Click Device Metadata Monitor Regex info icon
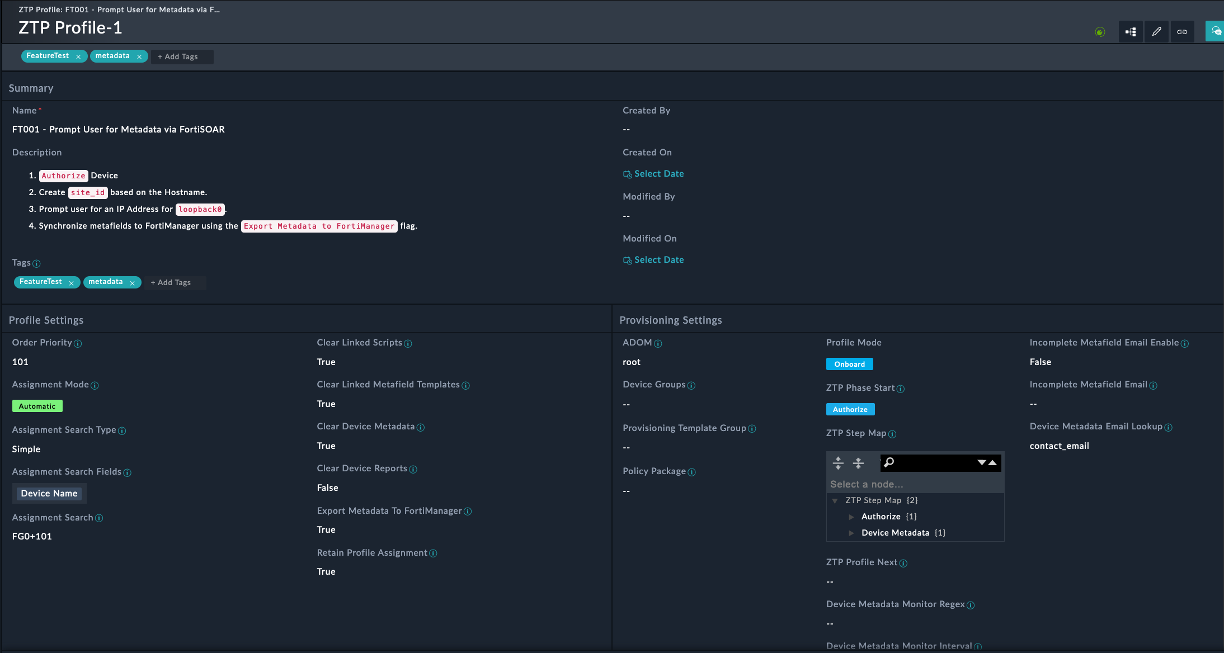The width and height of the screenshot is (1224, 653). click(971, 605)
